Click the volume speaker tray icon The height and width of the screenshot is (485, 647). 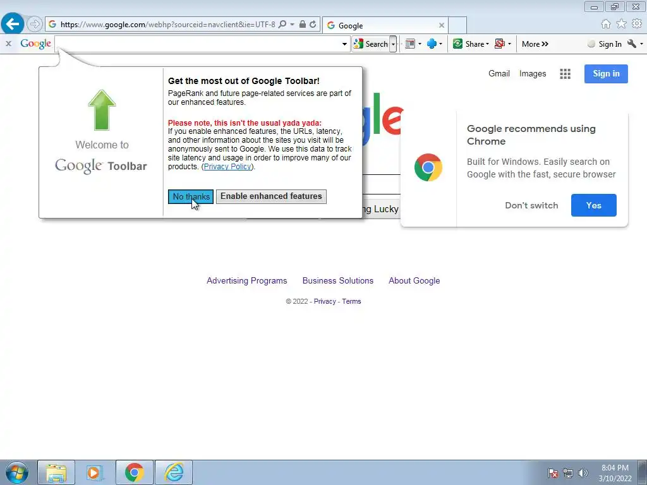(583, 473)
